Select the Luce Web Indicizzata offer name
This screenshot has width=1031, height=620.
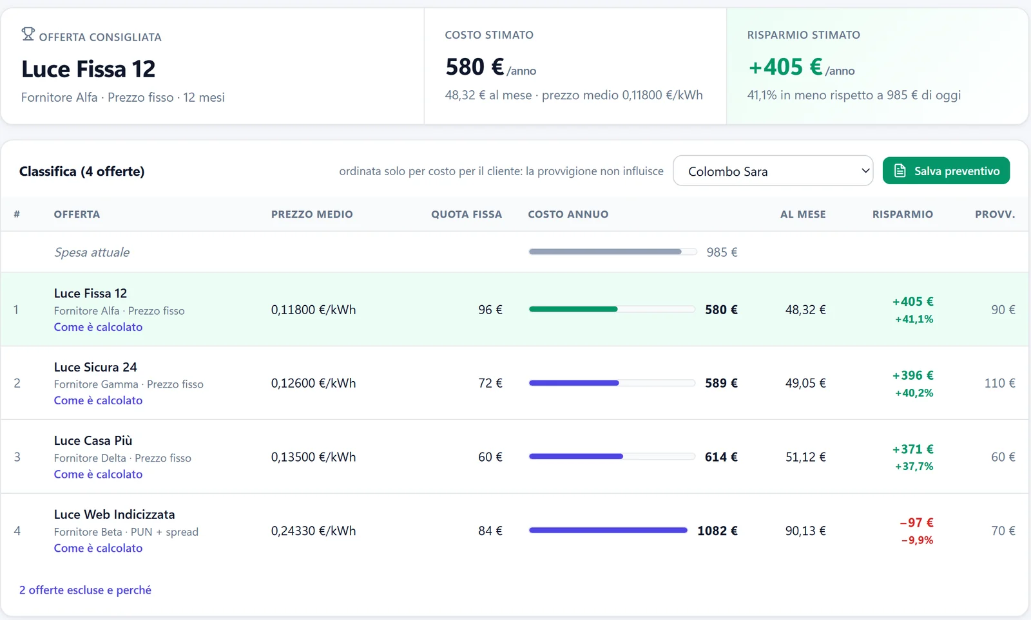tap(114, 514)
